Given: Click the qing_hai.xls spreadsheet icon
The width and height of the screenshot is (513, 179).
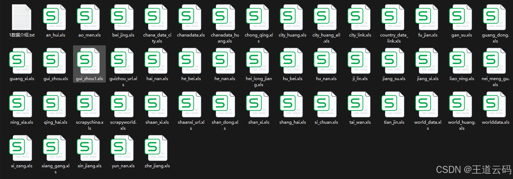Looking at the screenshot, I should [x=55, y=105].
